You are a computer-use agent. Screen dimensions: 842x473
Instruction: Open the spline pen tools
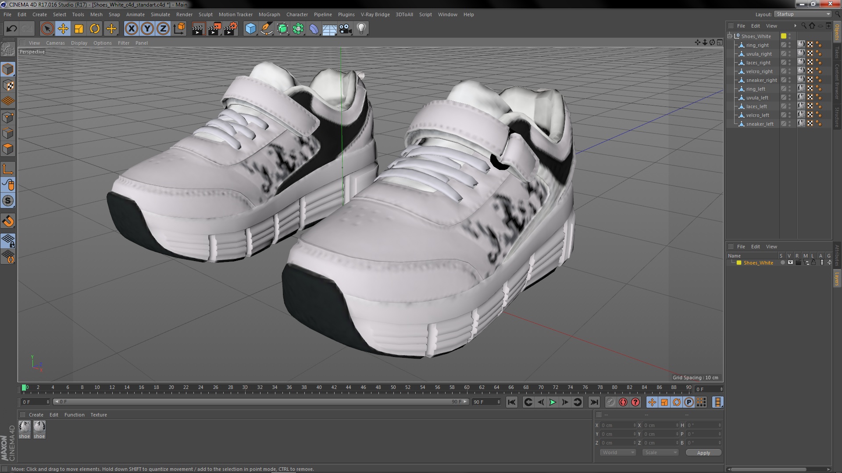tap(266, 29)
